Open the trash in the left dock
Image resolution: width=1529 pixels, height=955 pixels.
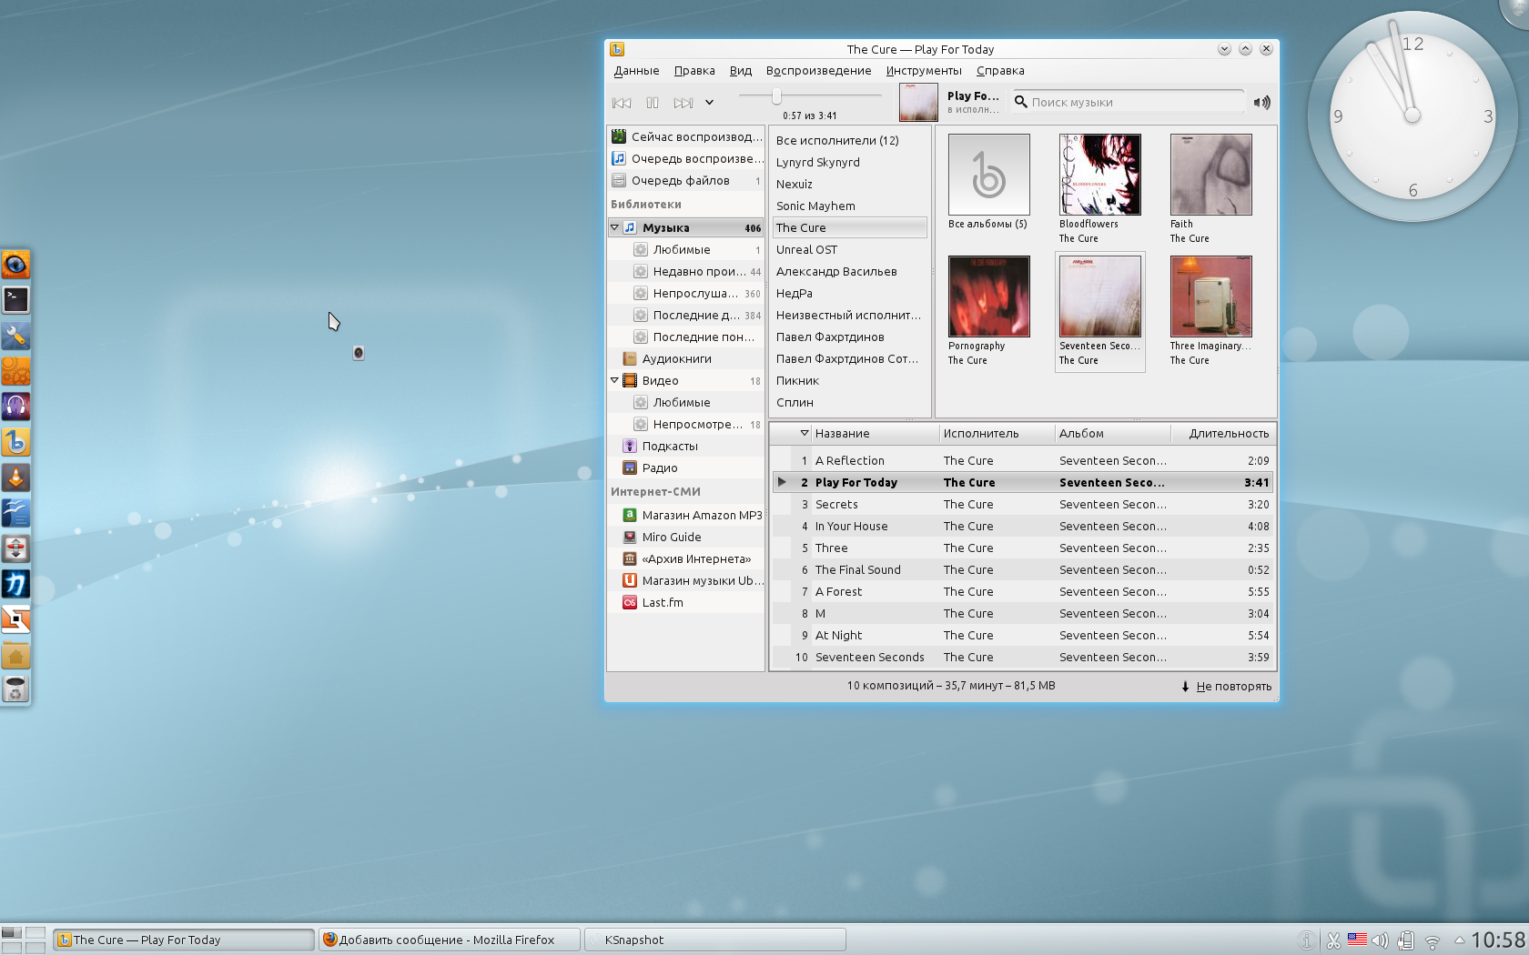[x=15, y=689]
